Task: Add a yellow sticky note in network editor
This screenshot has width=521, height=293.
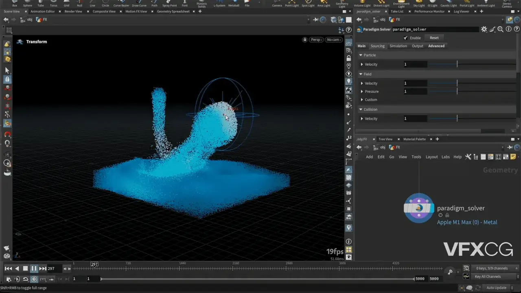Action: 513,157
